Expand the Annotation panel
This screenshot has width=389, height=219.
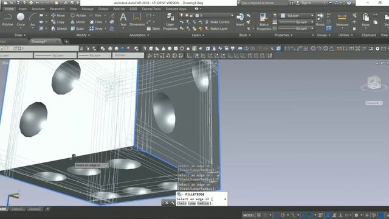click(139, 35)
